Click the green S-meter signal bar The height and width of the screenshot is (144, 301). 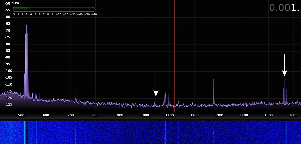tap(21, 9)
